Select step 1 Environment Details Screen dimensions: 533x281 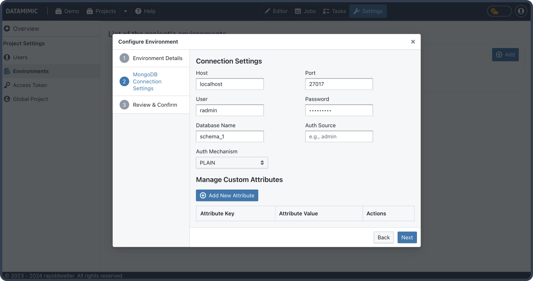[151, 58]
